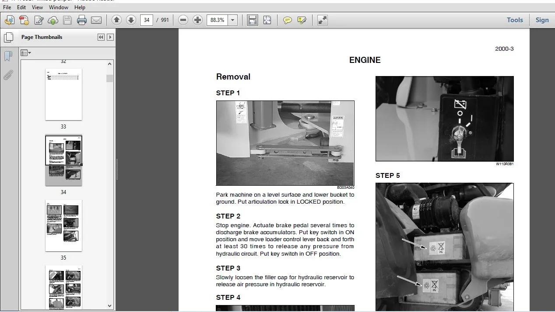Click the thumbnails panel scrollbar thumb
The width and height of the screenshot is (555, 312).
109,78
